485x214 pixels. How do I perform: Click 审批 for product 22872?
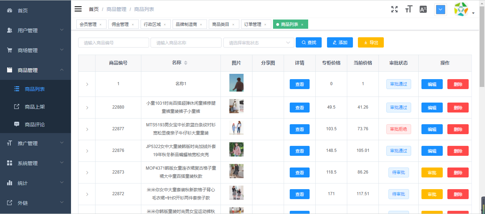point(432,194)
